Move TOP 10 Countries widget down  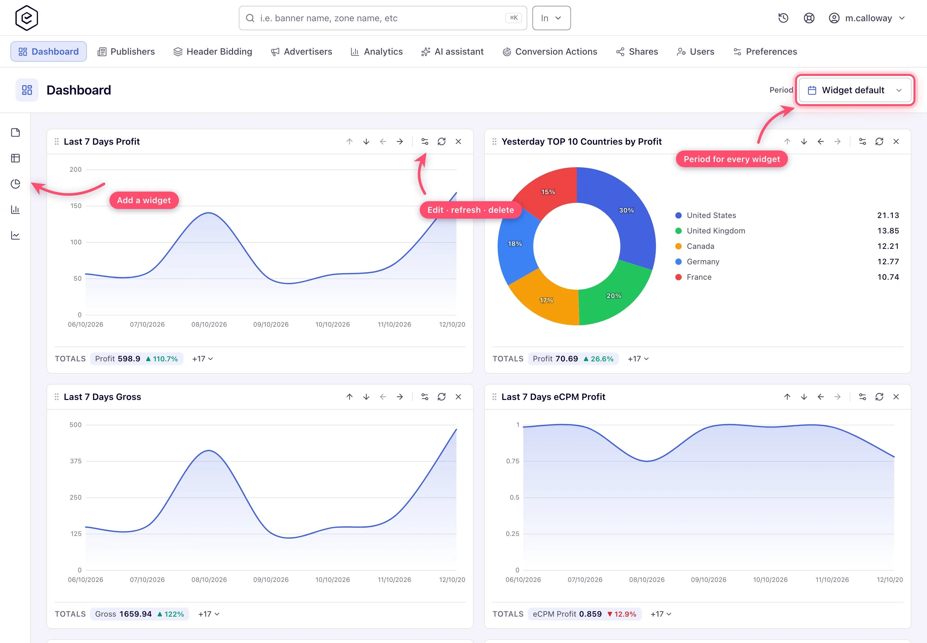tap(804, 141)
